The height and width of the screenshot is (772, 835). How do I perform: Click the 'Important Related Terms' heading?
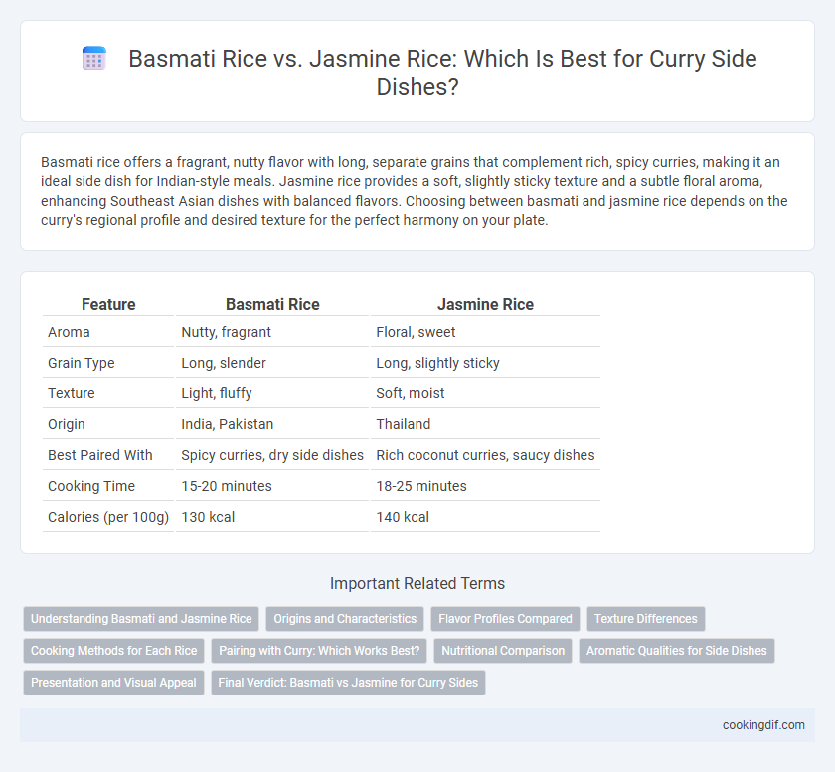[x=417, y=583]
